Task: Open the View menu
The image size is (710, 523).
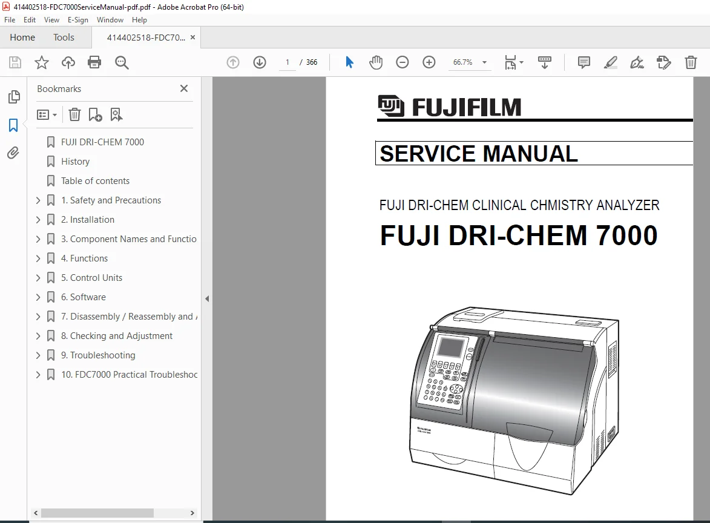Action: click(x=51, y=20)
